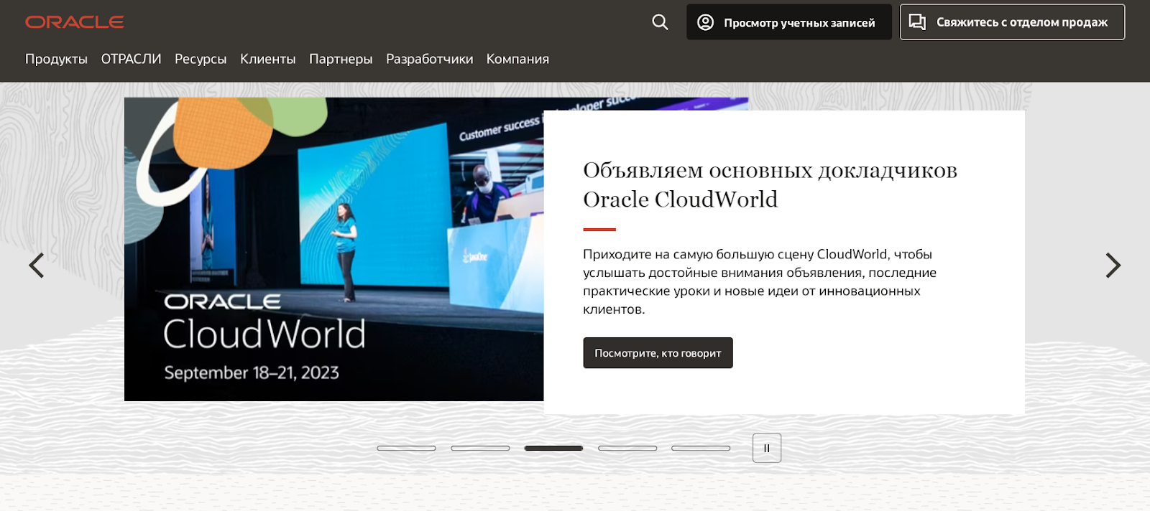Expand the Ресурсы menu
The width and height of the screenshot is (1150, 511).
pos(201,59)
